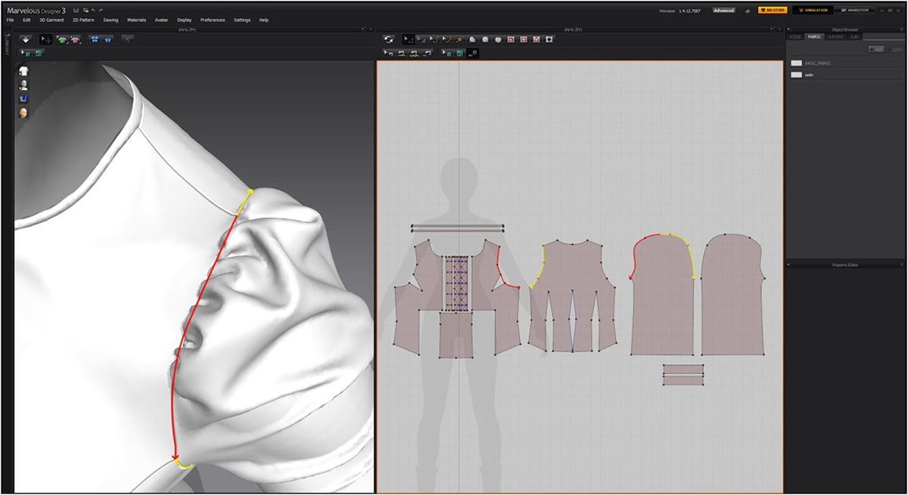Toggle avatar head display icon in 3D view
908x495 pixels.
pos(23,113)
